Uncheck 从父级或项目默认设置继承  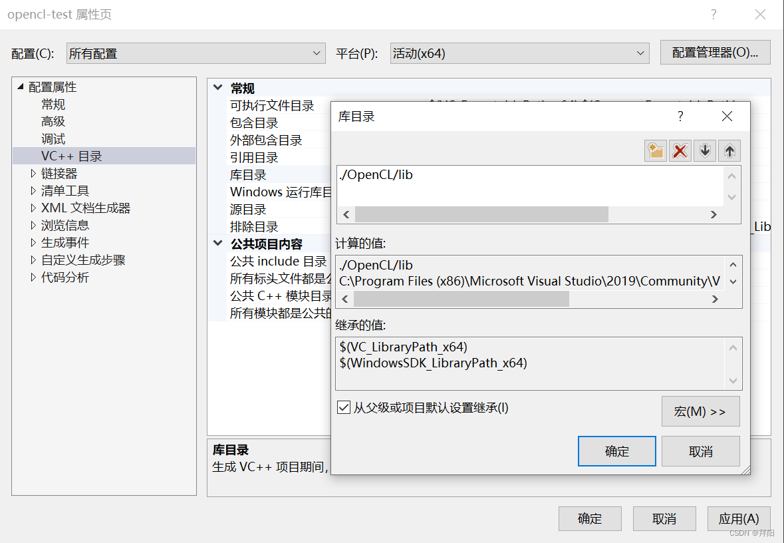tap(344, 407)
